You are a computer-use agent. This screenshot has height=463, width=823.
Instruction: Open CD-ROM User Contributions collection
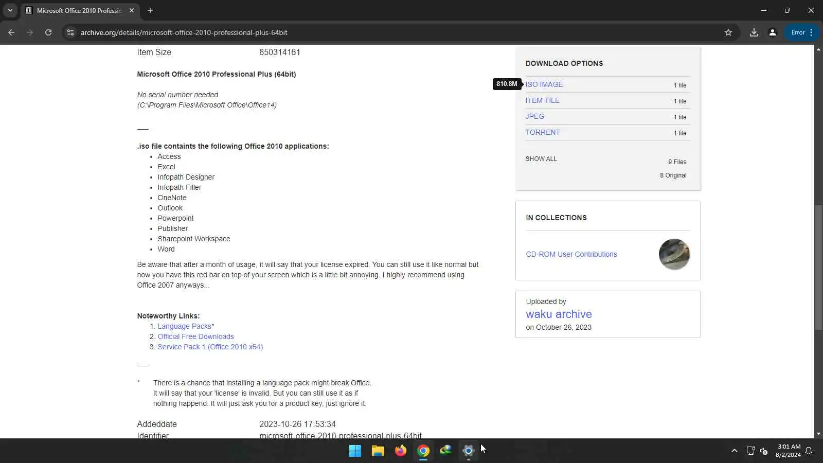pyautogui.click(x=571, y=254)
